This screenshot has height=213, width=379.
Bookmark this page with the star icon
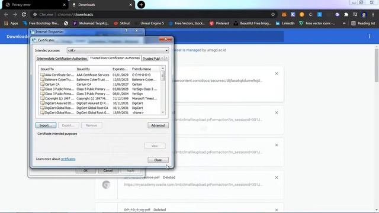click(x=273, y=14)
